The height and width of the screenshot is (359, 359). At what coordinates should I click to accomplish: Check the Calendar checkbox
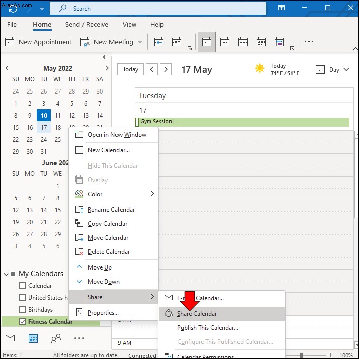tap(22, 286)
